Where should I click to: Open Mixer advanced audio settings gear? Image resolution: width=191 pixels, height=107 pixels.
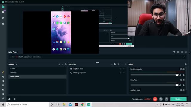[186, 64]
